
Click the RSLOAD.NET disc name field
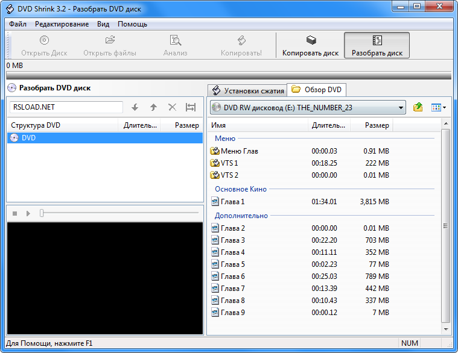(x=66, y=107)
